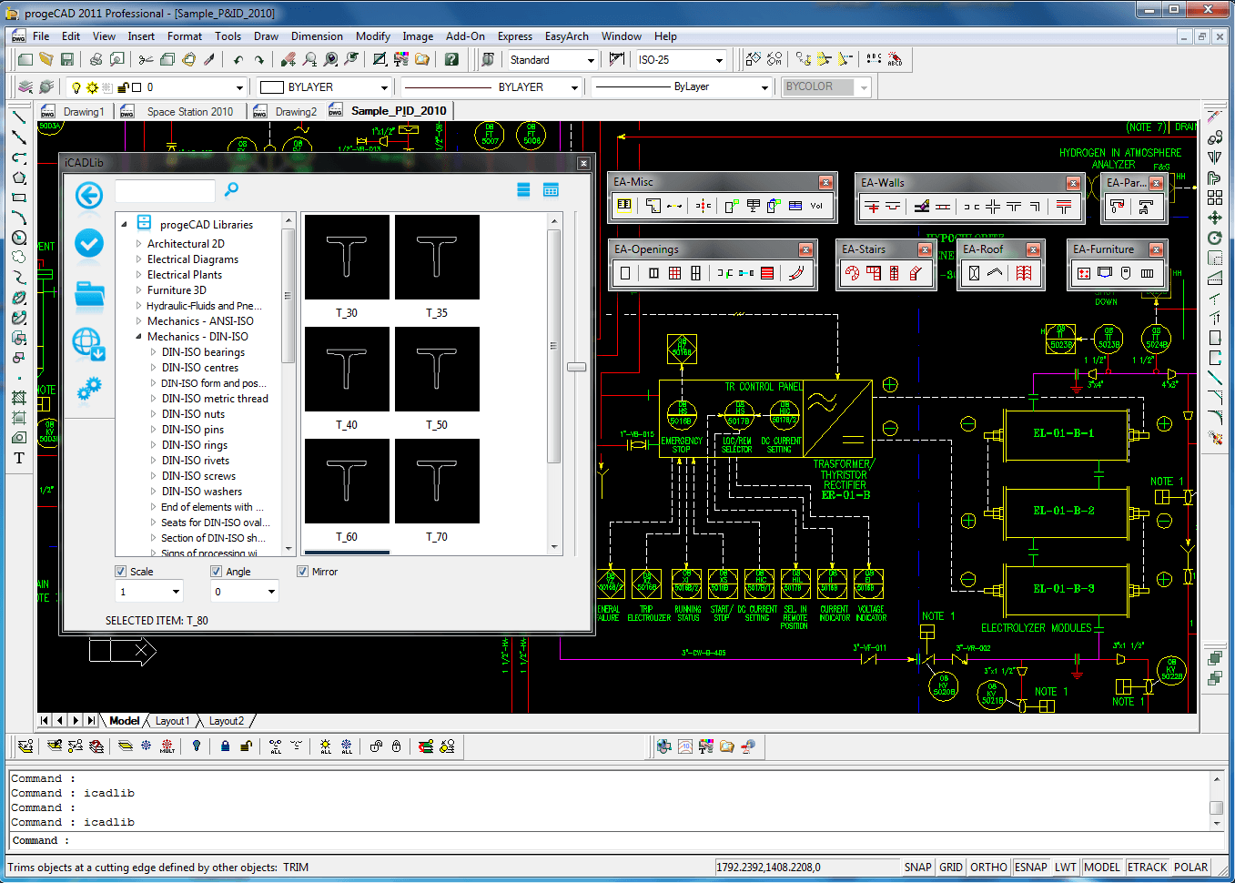
Task: Toggle ORTHO mode in the status bar
Action: pos(988,868)
